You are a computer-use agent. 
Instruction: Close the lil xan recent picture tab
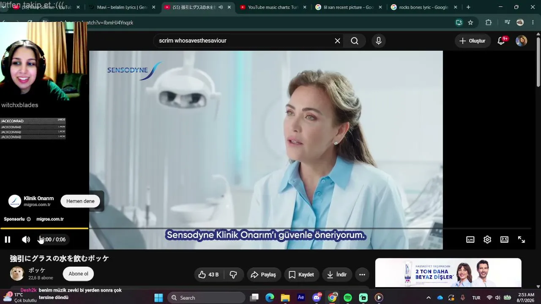[380, 7]
